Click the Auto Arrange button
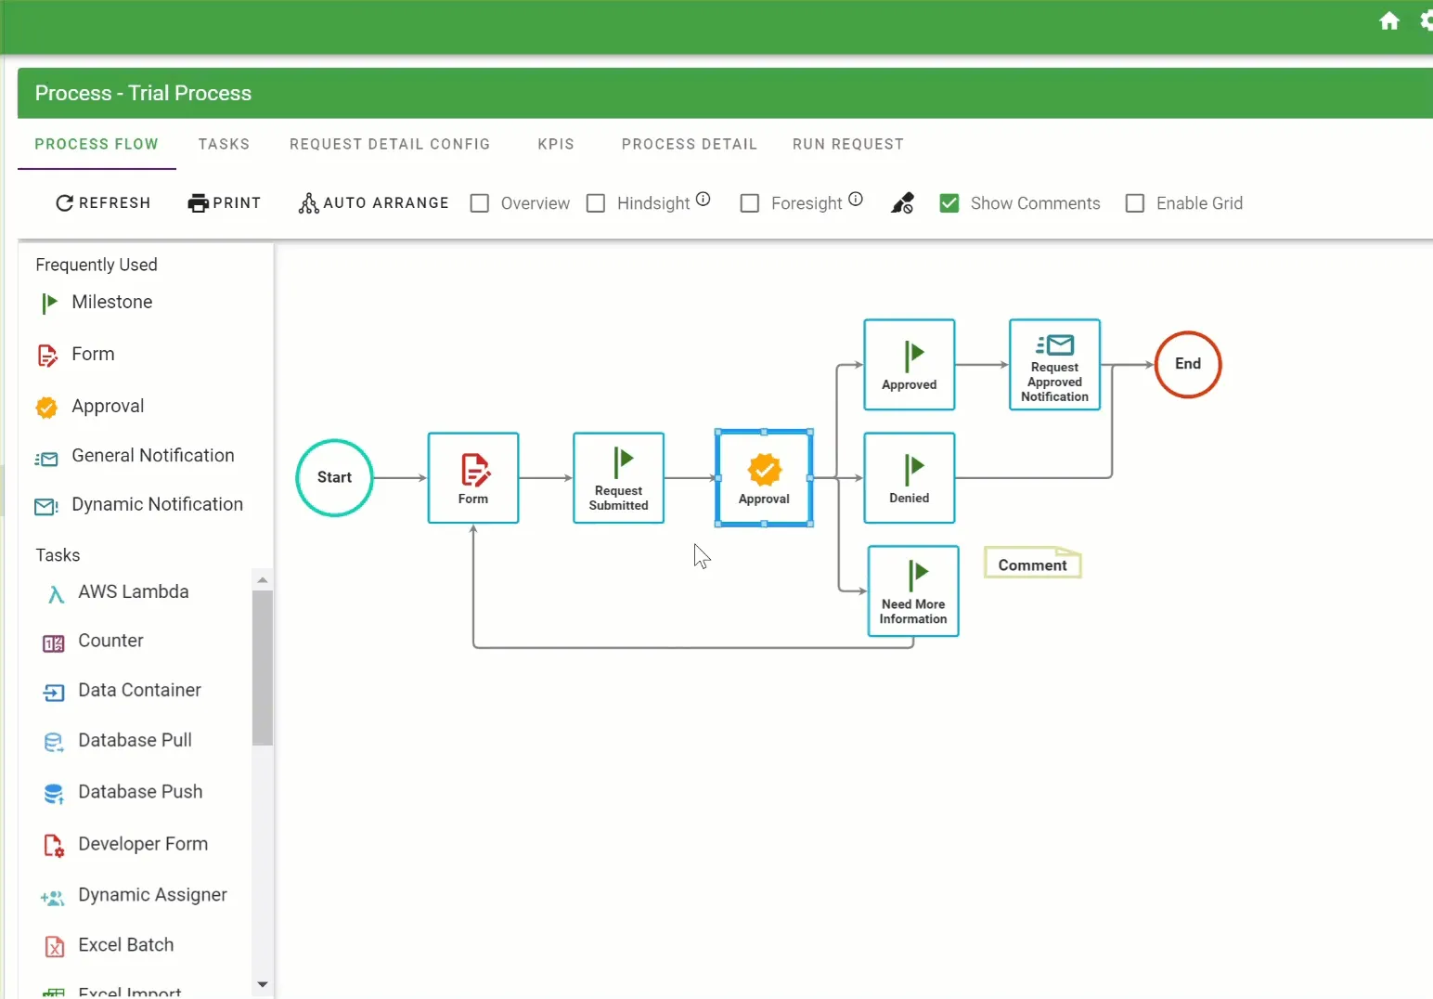Image resolution: width=1433 pixels, height=999 pixels. [373, 203]
